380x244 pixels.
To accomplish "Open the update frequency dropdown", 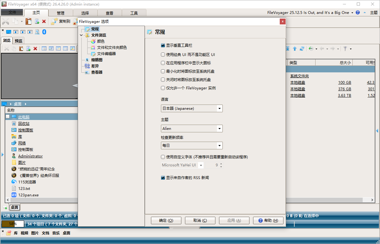I will [x=192, y=145].
